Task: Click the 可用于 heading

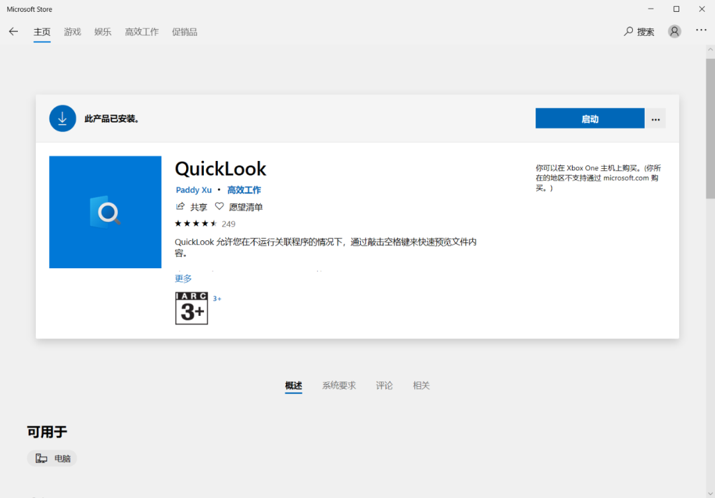Action: 47,431
